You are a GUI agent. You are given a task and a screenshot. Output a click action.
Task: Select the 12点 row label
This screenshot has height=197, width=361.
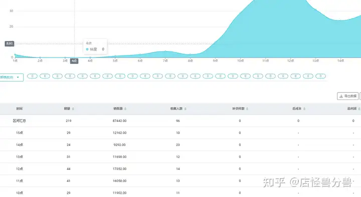point(20,169)
